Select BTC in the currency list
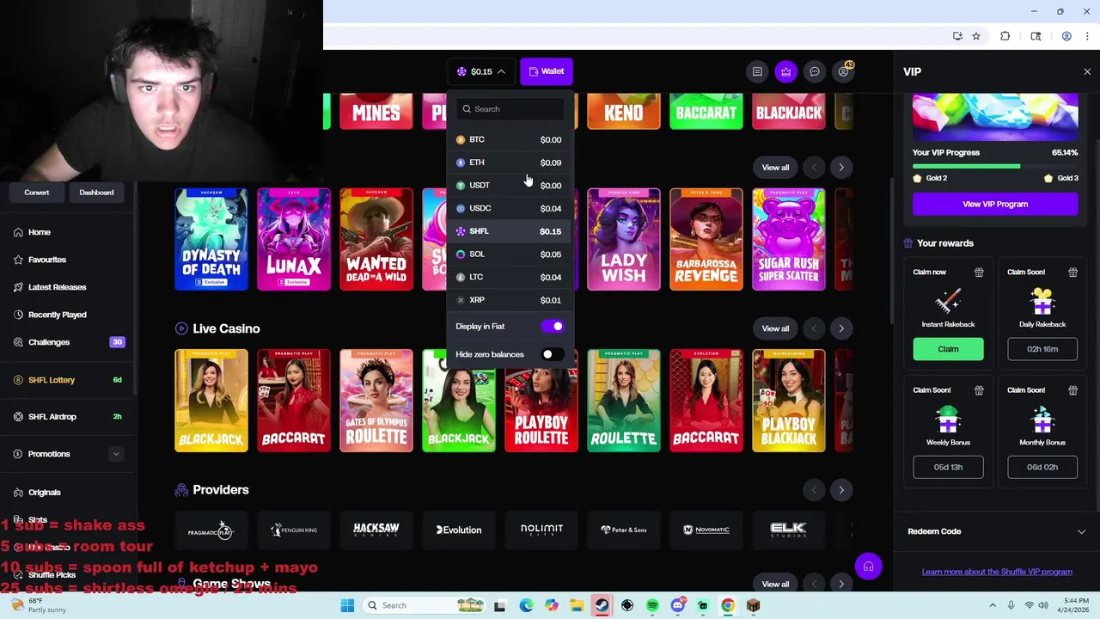The width and height of the screenshot is (1100, 619). (x=509, y=139)
